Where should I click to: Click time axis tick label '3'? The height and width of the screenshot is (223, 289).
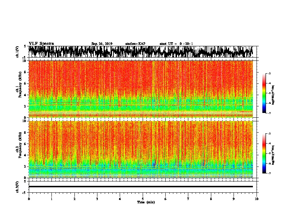(97, 199)
